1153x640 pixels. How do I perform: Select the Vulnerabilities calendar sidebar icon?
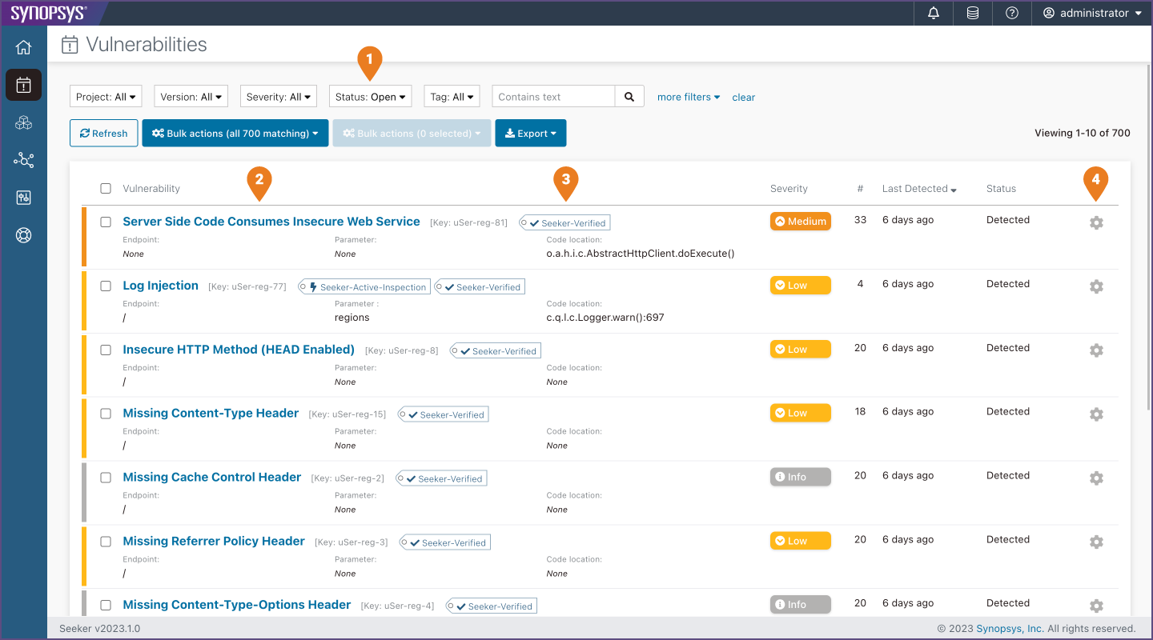(23, 85)
